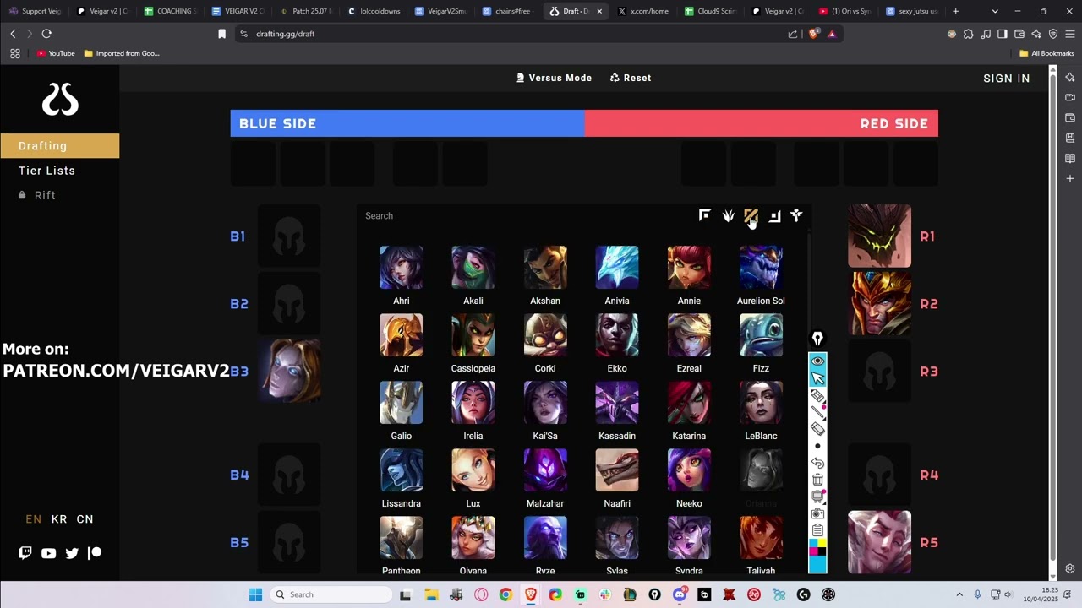Open the YouTube bookmark

click(56, 53)
